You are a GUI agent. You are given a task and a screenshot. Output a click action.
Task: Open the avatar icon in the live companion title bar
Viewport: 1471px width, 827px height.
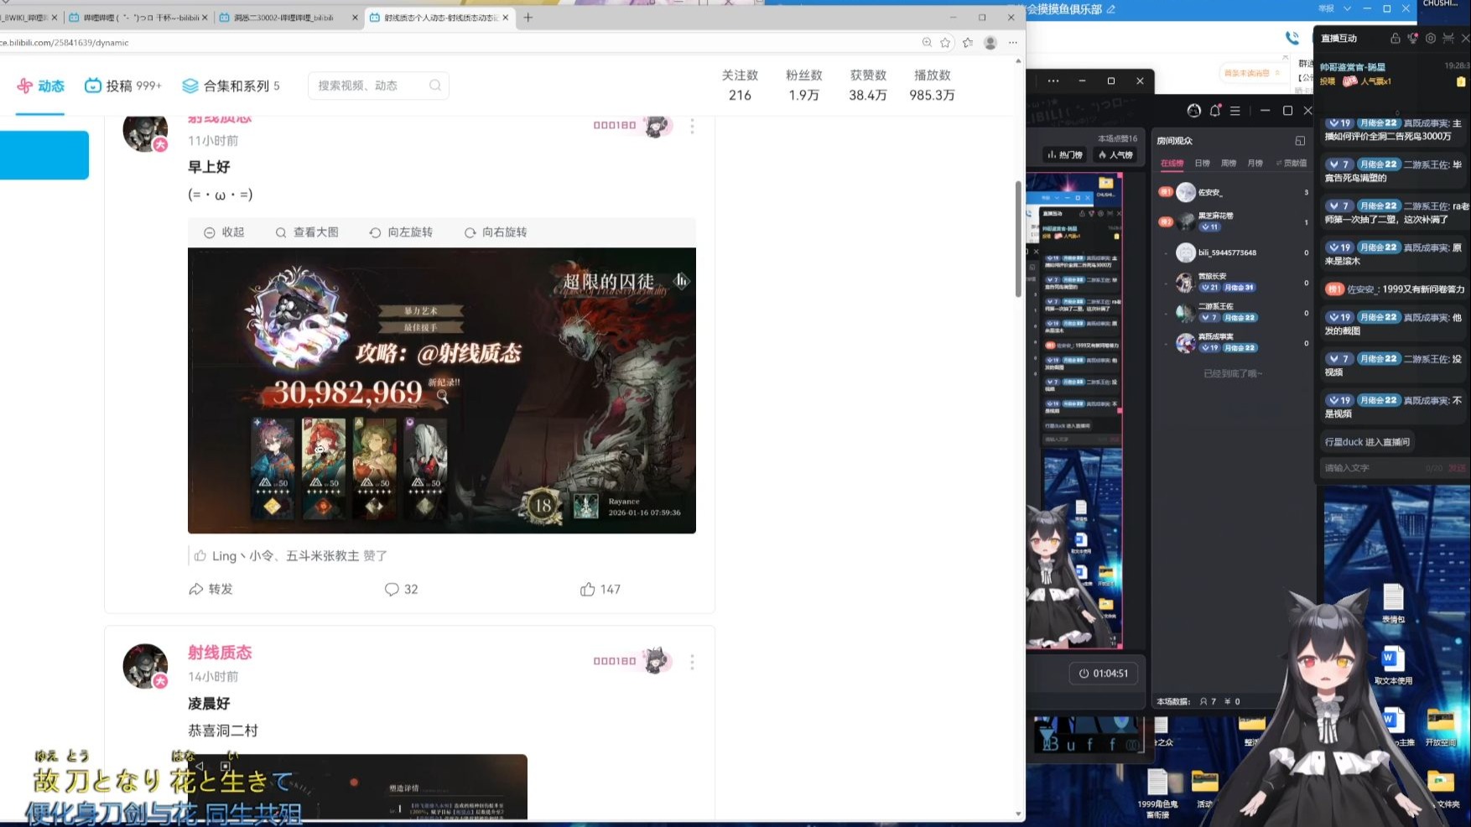(1194, 111)
